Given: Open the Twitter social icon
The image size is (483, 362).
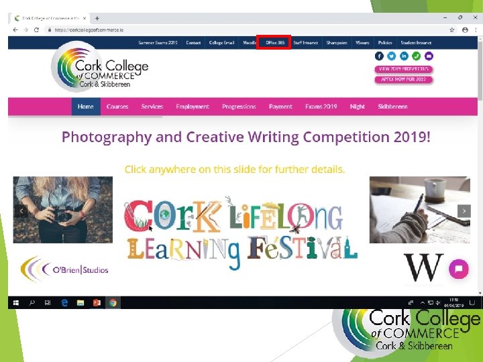Looking at the screenshot, I should (x=392, y=56).
